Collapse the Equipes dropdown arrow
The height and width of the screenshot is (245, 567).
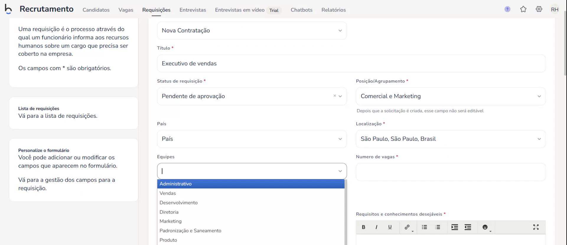[x=340, y=171]
